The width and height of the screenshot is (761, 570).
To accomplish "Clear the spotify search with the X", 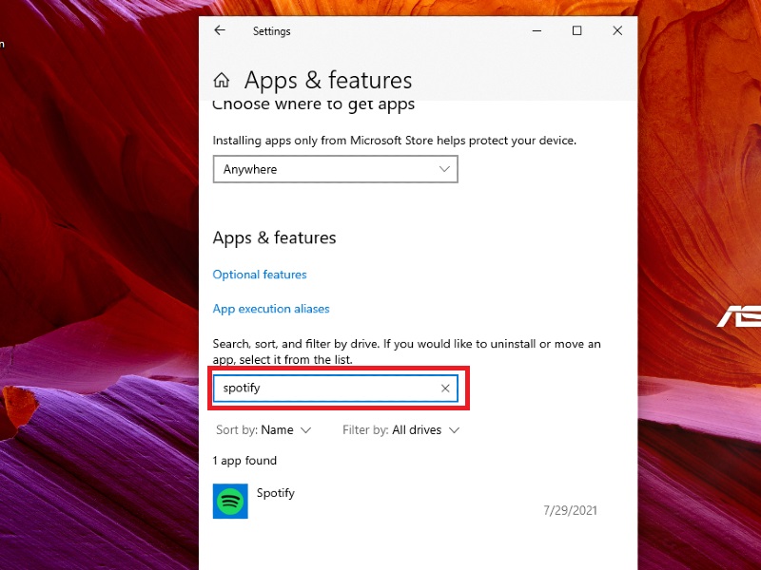I will click(x=445, y=389).
